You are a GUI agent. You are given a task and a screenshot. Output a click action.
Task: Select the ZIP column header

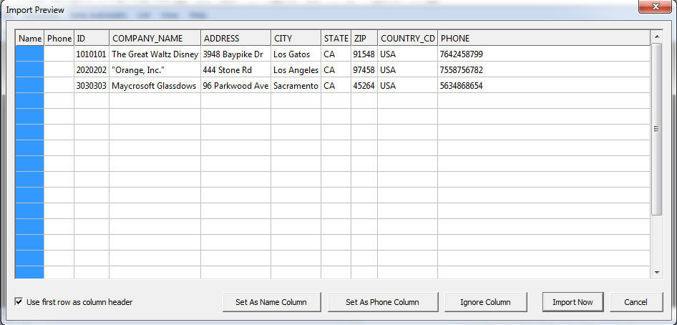pyautogui.click(x=364, y=39)
